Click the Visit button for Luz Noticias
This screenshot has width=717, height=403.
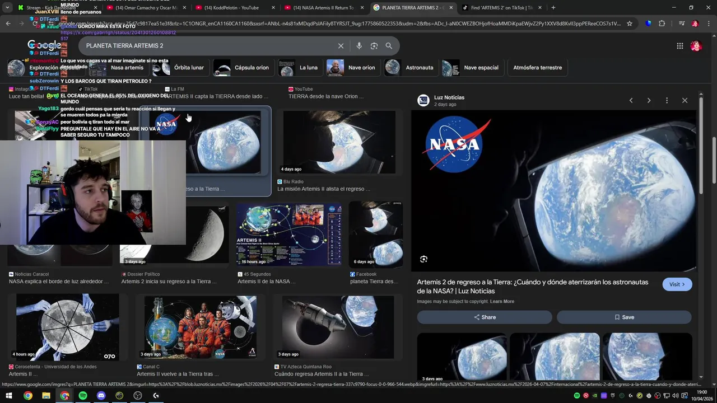[x=677, y=284]
